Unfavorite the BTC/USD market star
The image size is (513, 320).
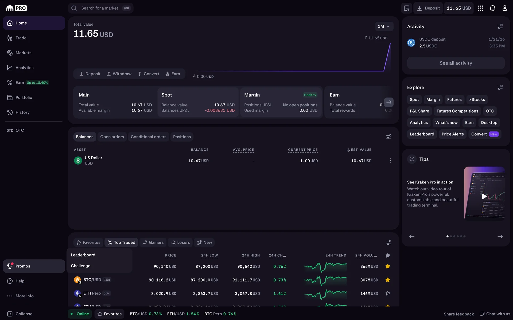(388, 280)
